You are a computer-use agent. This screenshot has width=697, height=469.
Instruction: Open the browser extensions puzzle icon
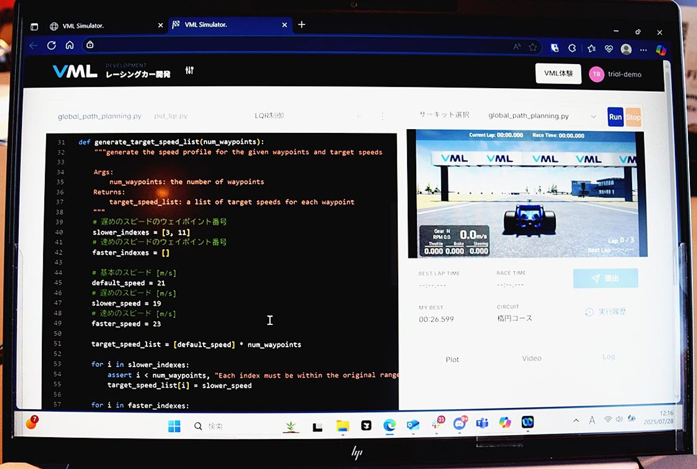click(572, 48)
